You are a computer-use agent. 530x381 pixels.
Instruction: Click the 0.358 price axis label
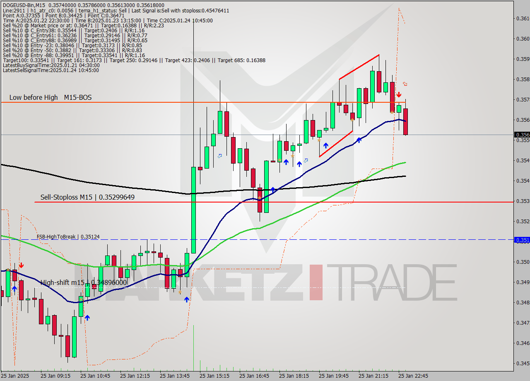click(523, 79)
